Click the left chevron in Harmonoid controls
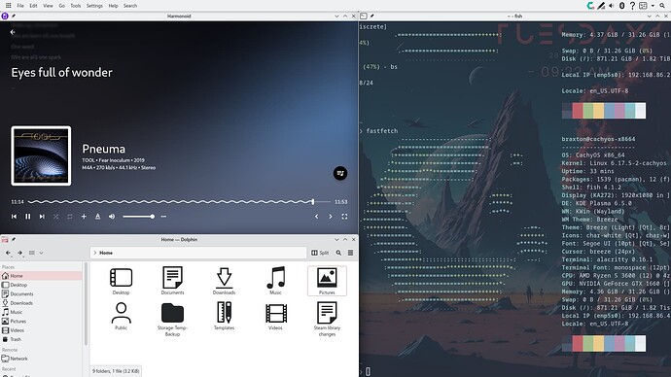Screen dimensions: 671x377 tap(317, 217)
